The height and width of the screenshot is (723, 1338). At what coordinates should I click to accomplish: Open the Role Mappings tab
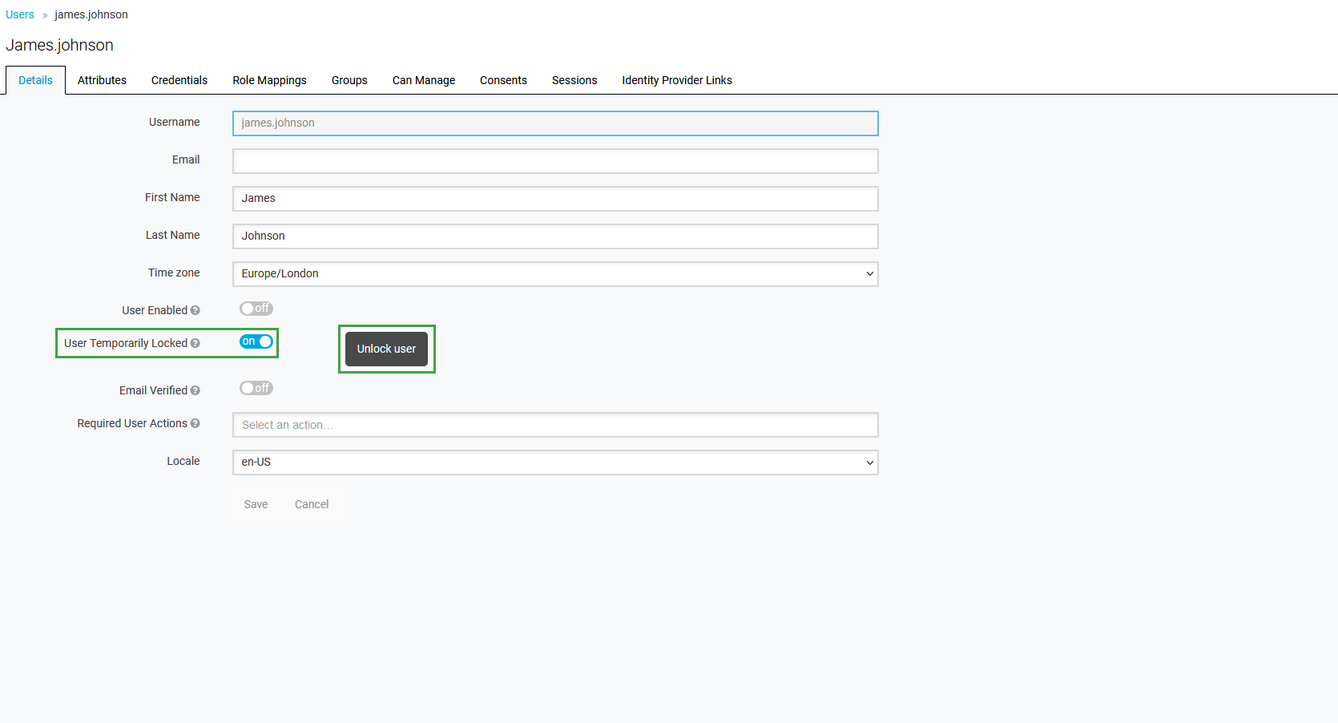269,80
